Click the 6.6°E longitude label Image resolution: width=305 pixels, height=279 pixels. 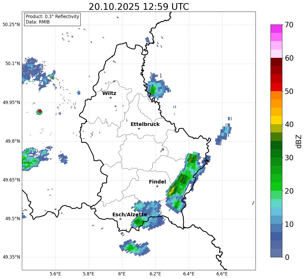coord(222,274)
